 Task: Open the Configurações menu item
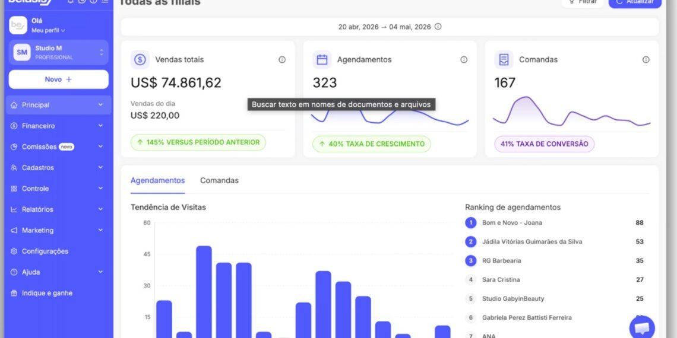pos(58,251)
